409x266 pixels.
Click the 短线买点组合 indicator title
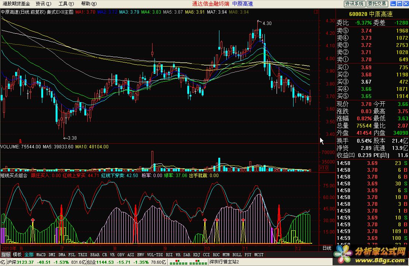[x=14, y=176]
